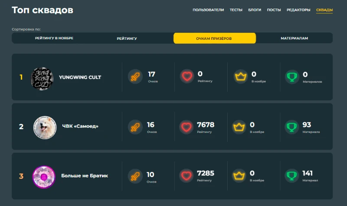Viewport: 347px width, 206px height.
Task: Open the YUNGWING CULT squad name link
Action: [x=80, y=77]
